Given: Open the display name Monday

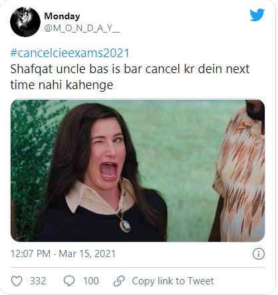Looking at the screenshot, I should (x=62, y=16).
